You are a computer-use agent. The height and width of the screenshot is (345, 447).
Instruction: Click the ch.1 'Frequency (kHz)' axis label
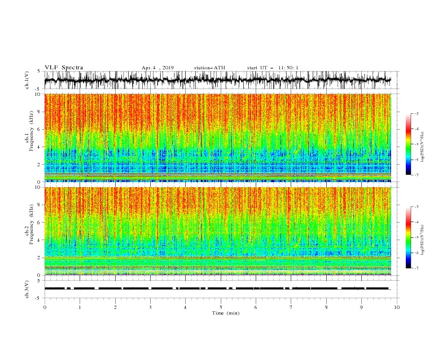coord(32,131)
